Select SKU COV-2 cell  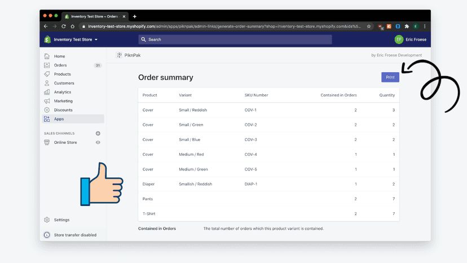coord(250,125)
